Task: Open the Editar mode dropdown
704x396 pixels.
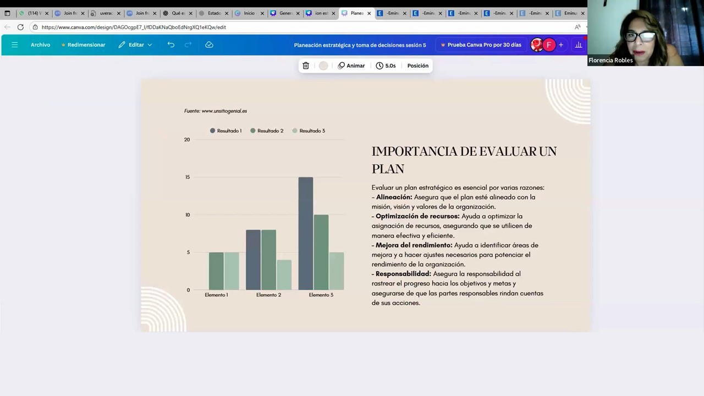Action: 135,45
